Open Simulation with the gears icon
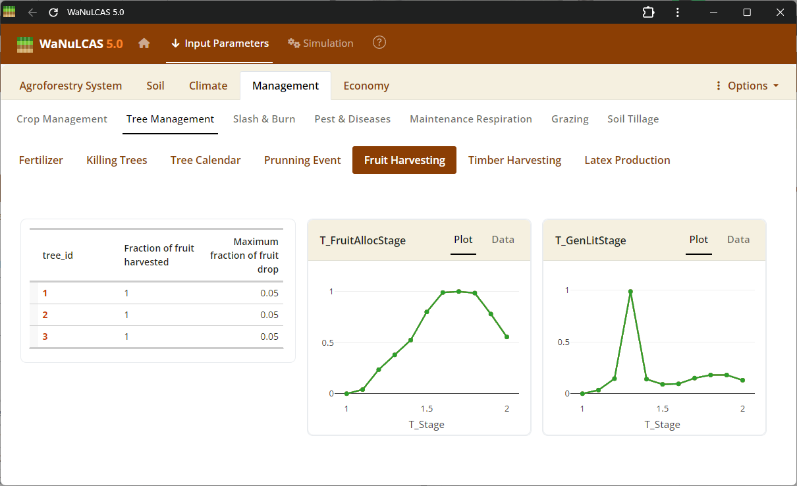 [321, 43]
